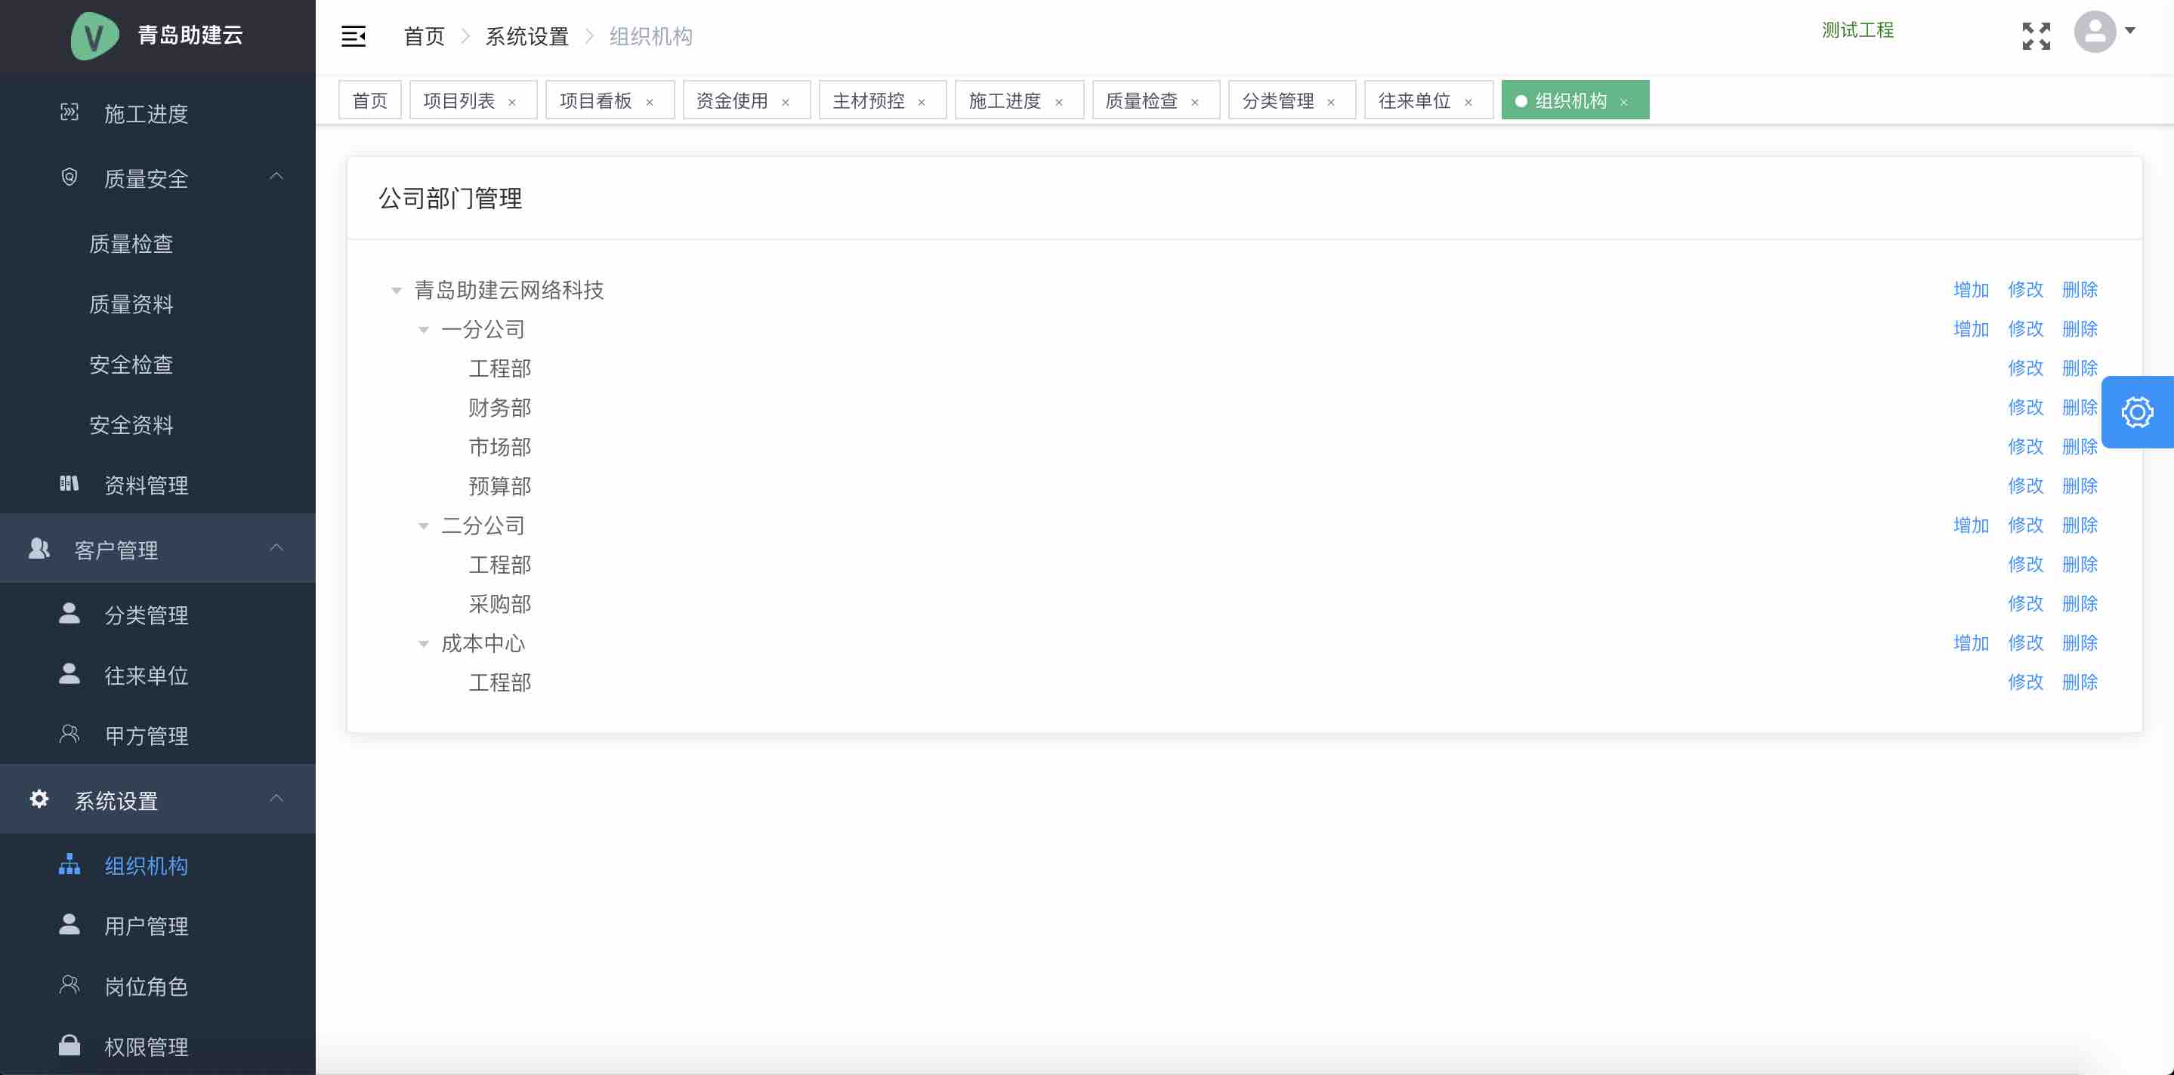This screenshot has height=1075, width=2174.
Task: Click the sidebar collapse hamburger icon
Action: [x=353, y=36]
